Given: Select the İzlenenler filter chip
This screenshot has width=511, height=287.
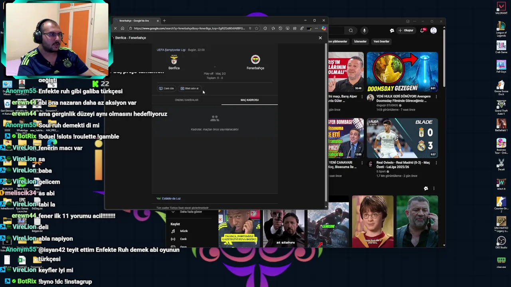Looking at the screenshot, I should pyautogui.click(x=360, y=41).
